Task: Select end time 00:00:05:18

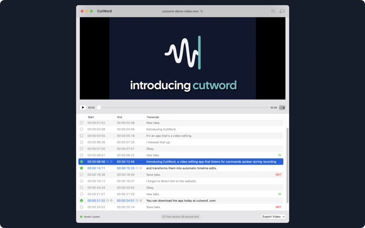Action: (125, 135)
